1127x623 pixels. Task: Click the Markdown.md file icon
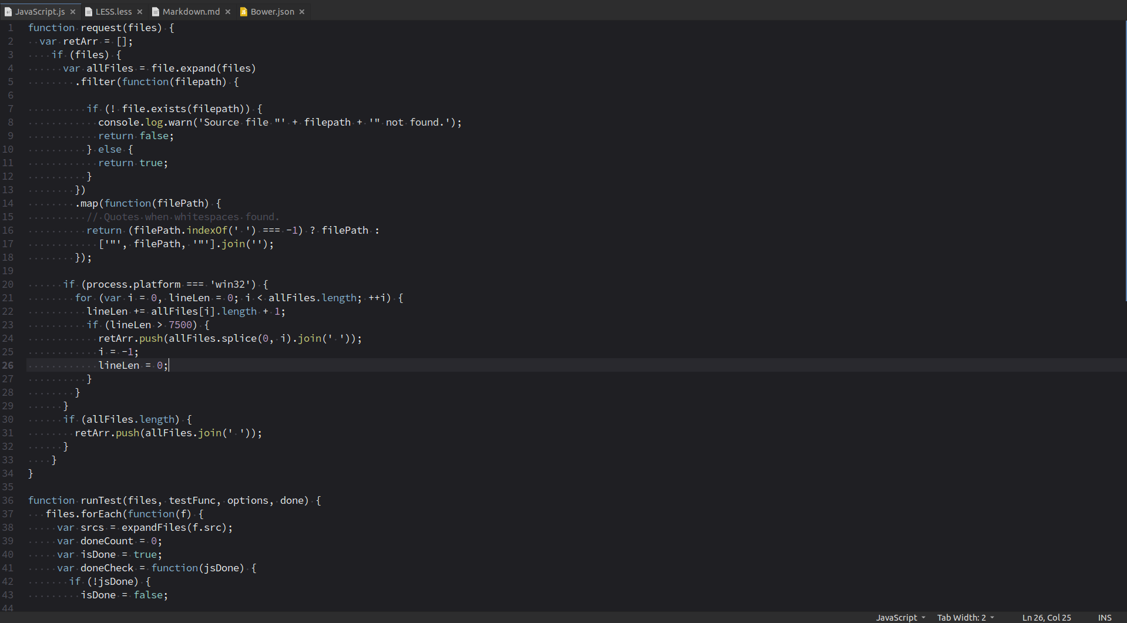(x=156, y=12)
